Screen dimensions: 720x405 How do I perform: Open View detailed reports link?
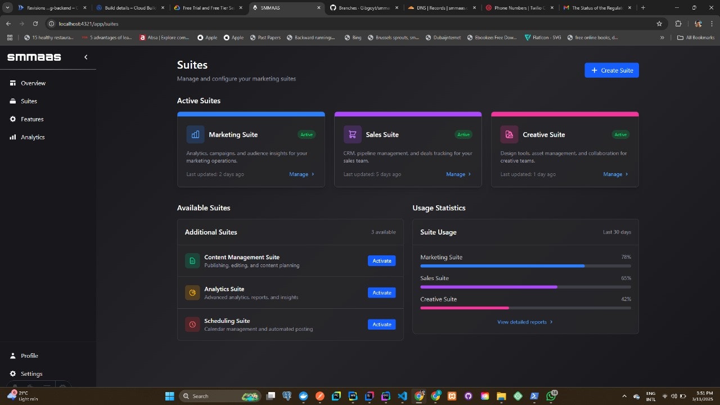[525, 322]
